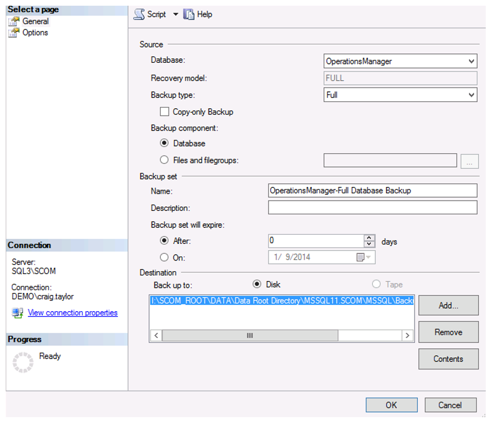Click the Files and filegroups text field
496x424 pixels.
(x=390, y=160)
